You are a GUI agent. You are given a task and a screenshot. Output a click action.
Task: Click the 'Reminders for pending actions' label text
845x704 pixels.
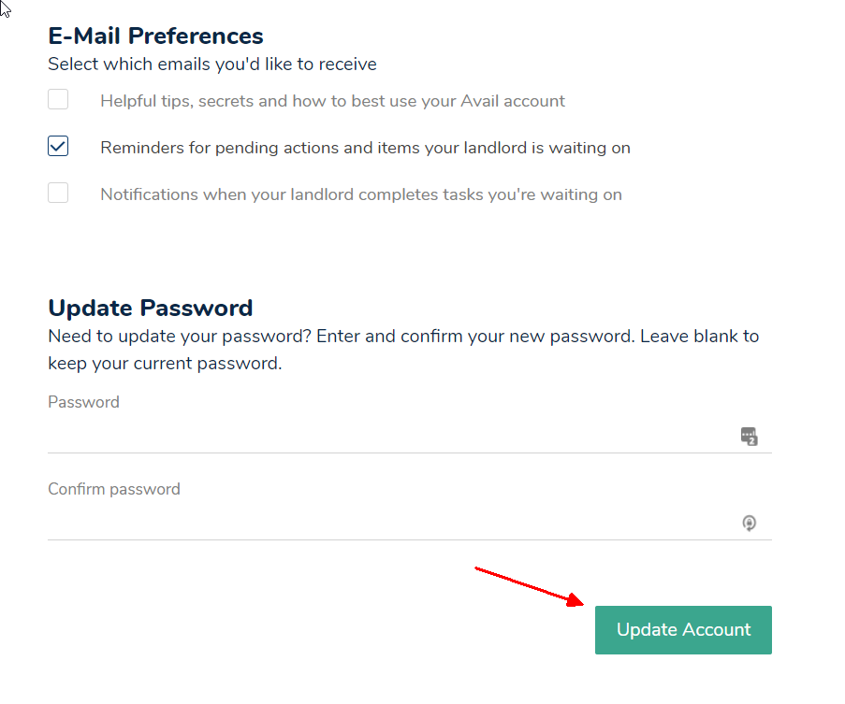(x=365, y=148)
